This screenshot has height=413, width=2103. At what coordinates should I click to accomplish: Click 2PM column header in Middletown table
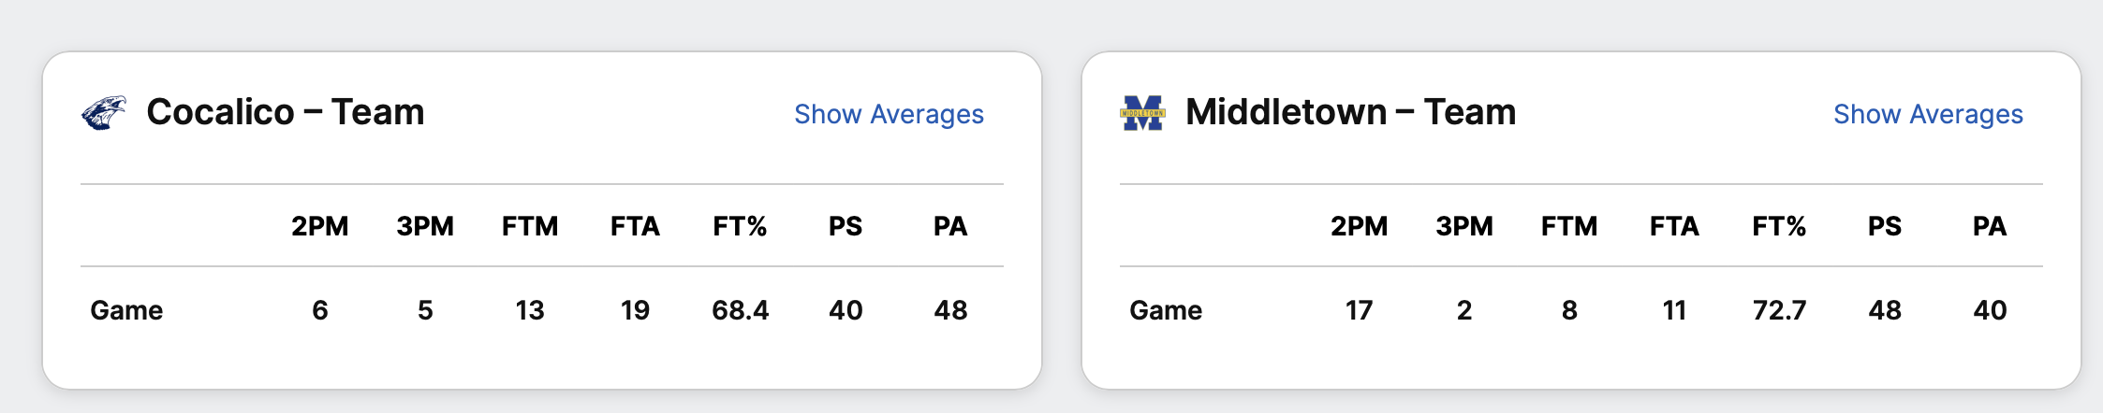1360,226
